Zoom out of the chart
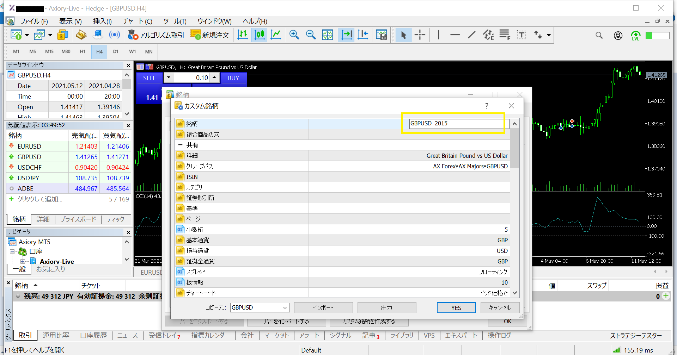Image resolution: width=677 pixels, height=355 pixels. coord(311,35)
